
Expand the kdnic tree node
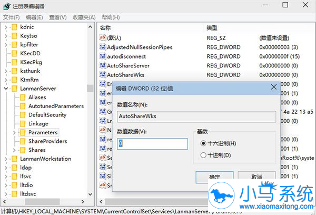pyautogui.click(x=6, y=27)
